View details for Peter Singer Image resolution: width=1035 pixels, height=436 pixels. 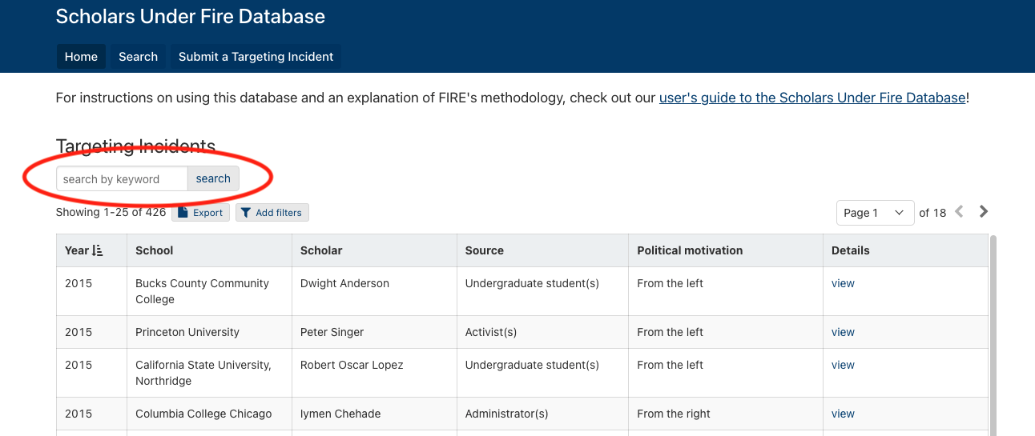point(843,332)
